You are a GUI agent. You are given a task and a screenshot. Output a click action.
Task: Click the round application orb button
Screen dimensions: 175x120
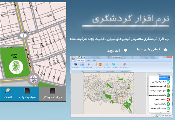pyautogui.click(x=73, y=59)
